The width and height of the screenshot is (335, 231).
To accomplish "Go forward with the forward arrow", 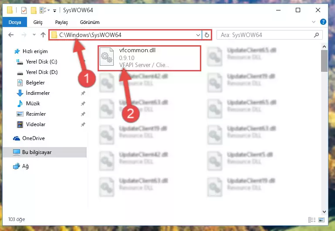I will click(24, 35).
